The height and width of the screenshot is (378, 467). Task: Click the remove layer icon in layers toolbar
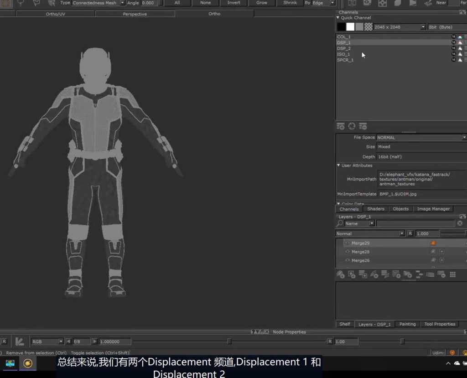click(441, 274)
